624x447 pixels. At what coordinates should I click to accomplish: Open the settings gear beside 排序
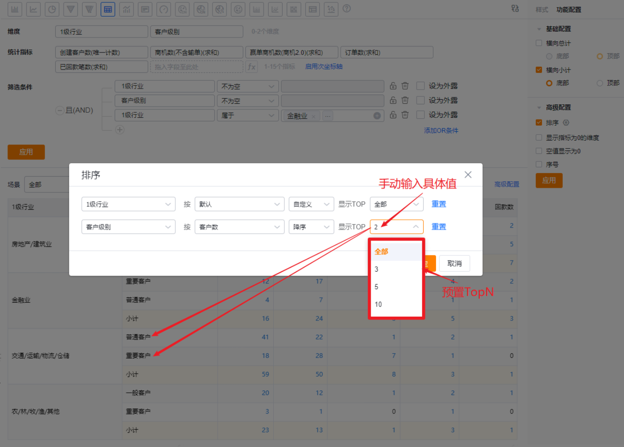point(566,123)
